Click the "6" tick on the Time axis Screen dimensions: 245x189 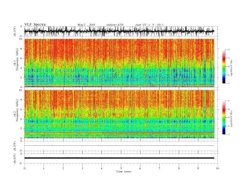click(x=140, y=168)
